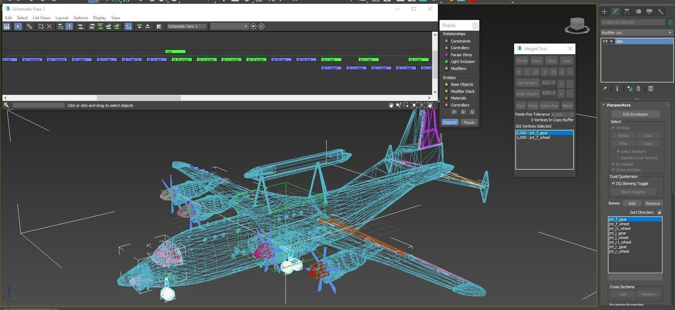This screenshot has height=310, width=675.
Task: Remove modifier with the trash can icon
Action: pyautogui.click(x=639, y=89)
